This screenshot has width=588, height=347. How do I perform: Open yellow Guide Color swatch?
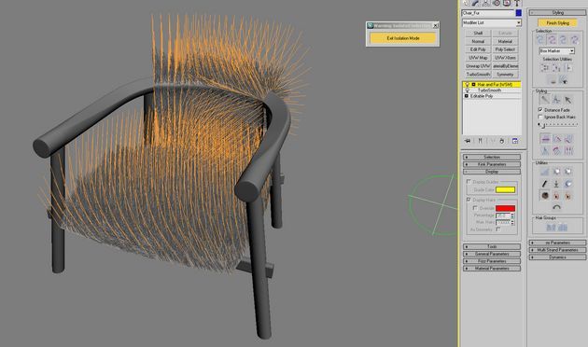coord(505,190)
